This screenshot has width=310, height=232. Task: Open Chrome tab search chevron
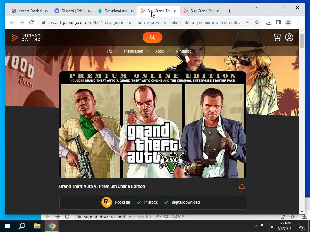pyautogui.click(x=256, y=8)
